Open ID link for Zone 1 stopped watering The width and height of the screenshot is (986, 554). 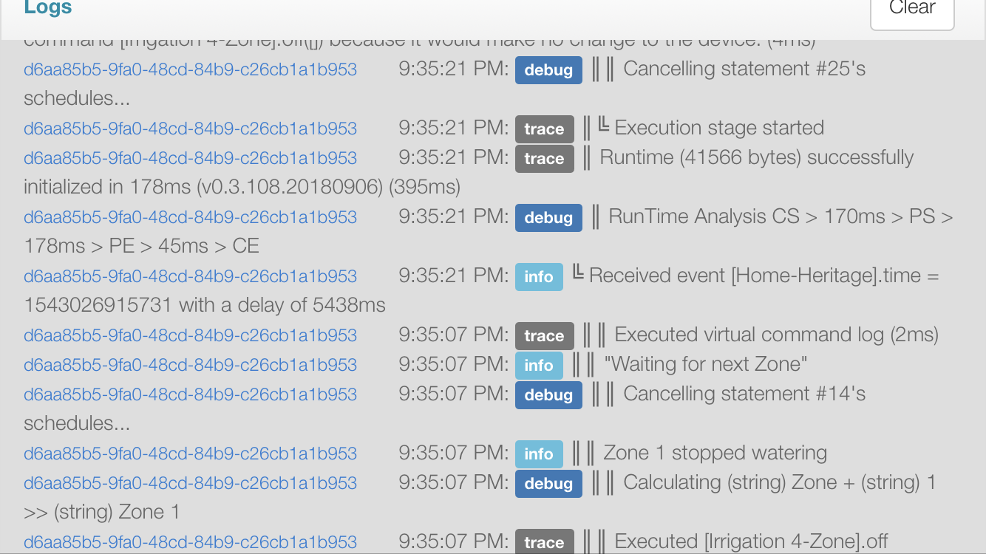coord(190,454)
